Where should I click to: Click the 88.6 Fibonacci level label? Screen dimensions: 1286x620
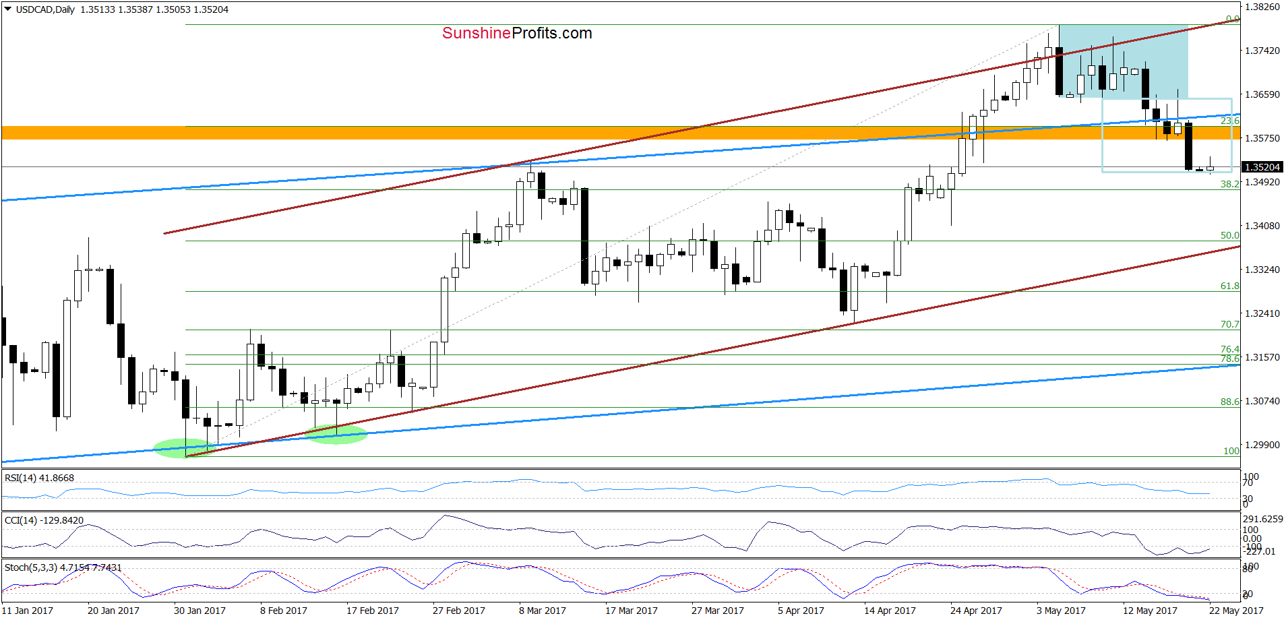tap(1229, 402)
